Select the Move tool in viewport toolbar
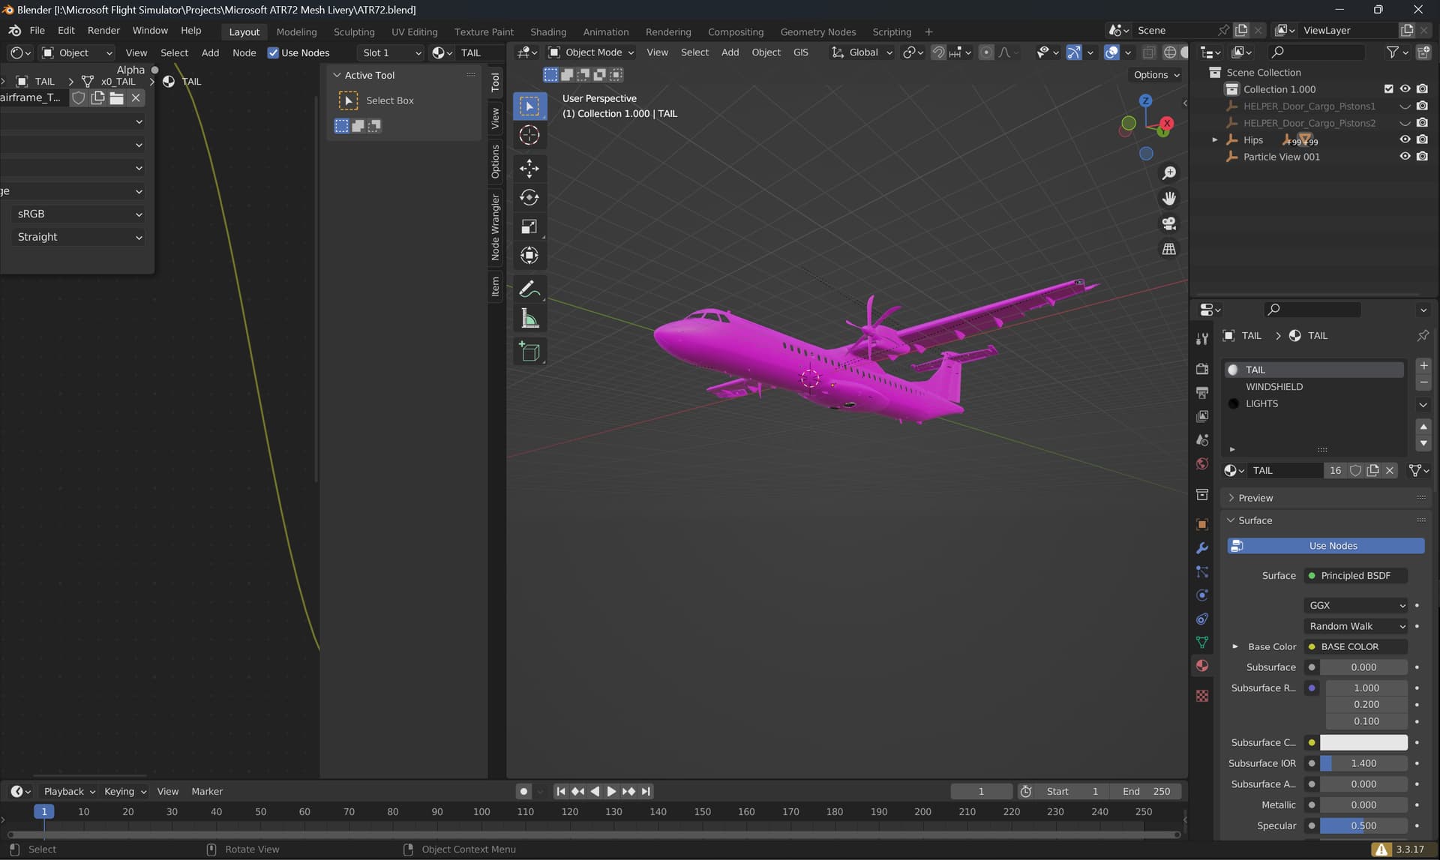Viewport: 1440px width, 860px height. 529,168
